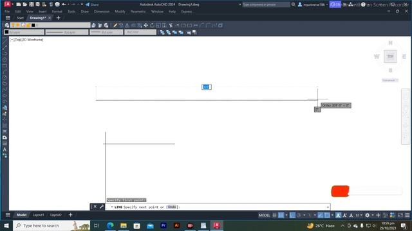
Task: Switch to the Model tab
Action: [21, 215]
